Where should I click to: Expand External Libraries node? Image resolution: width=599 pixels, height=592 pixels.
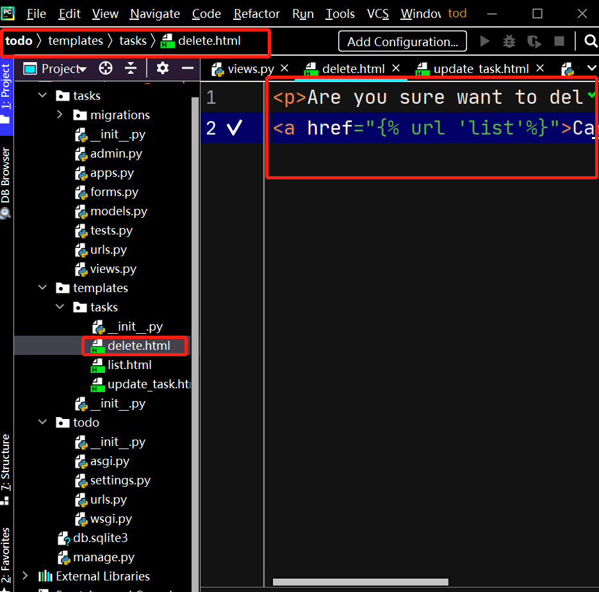[x=25, y=575]
